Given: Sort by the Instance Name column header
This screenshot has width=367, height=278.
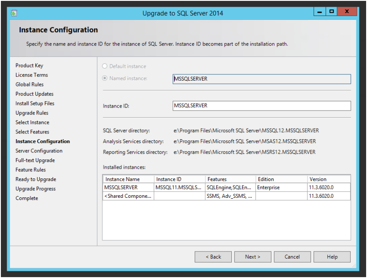Looking at the screenshot, I should tap(129, 179).
